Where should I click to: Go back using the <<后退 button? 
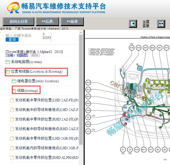click(48, 21)
